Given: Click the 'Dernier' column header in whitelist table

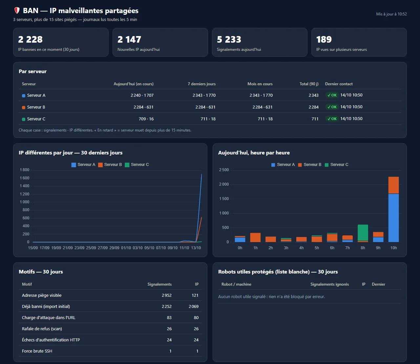Looking at the screenshot, I should [x=378, y=284].
